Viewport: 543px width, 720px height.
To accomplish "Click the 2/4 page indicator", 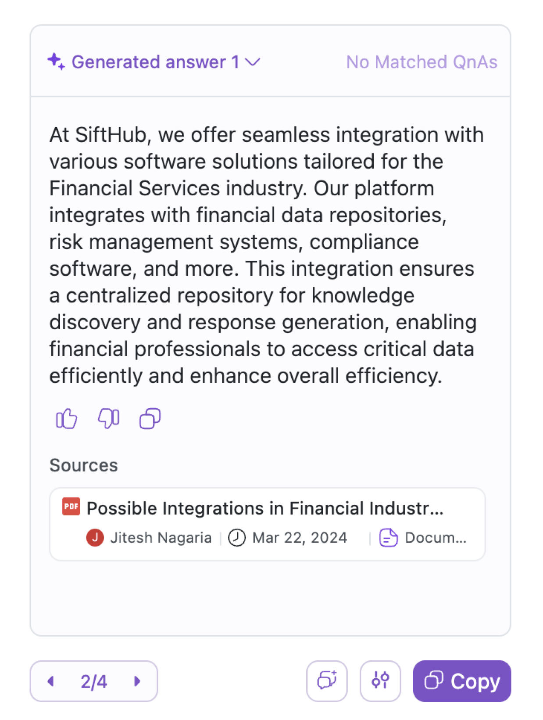I will [94, 681].
